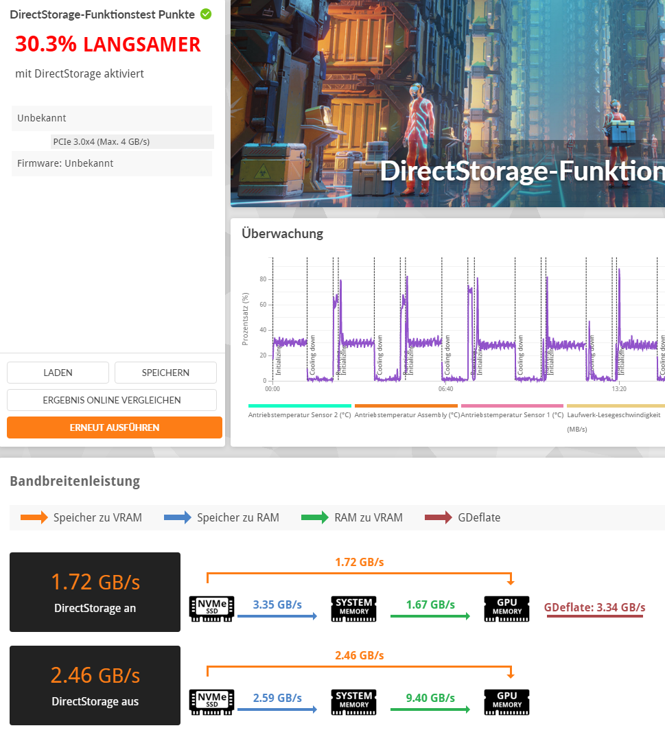Click the DirectStorage-Funktionstest banner image
The image size is (665, 739).
(x=447, y=103)
